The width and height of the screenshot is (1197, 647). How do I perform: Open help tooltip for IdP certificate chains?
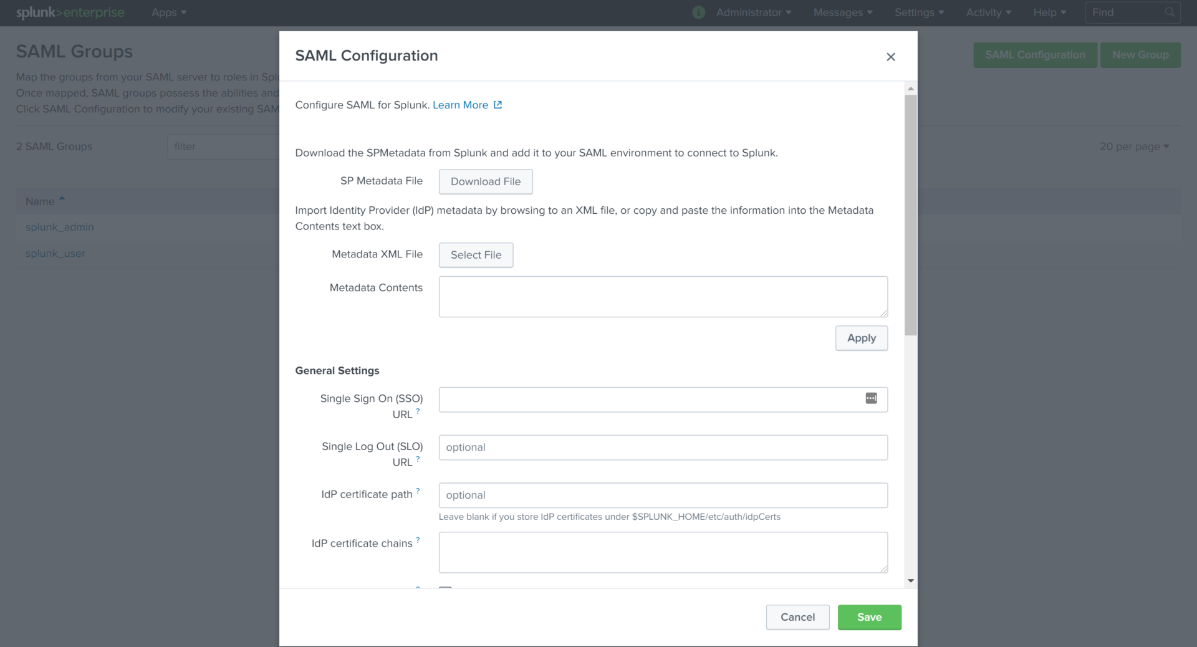418,540
